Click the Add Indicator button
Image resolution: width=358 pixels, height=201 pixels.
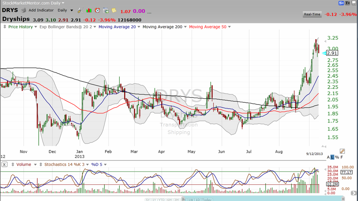[41, 10]
